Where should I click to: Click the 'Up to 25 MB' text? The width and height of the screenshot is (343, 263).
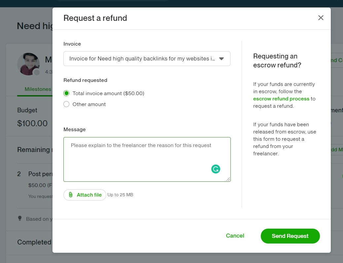pos(120,195)
